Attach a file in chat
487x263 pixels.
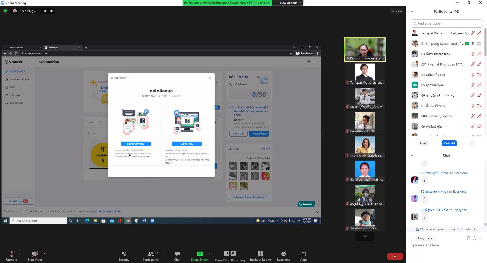coord(468,238)
